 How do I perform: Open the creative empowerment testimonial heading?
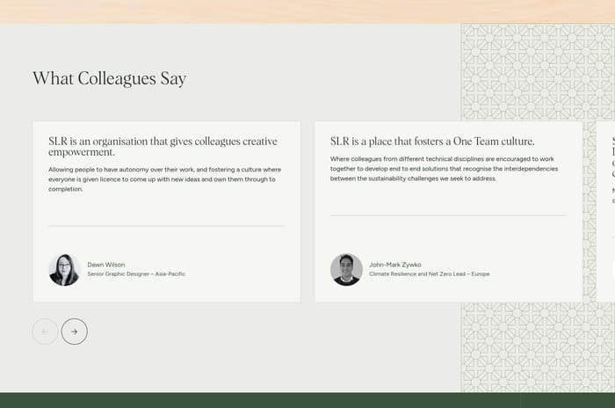[163, 146]
